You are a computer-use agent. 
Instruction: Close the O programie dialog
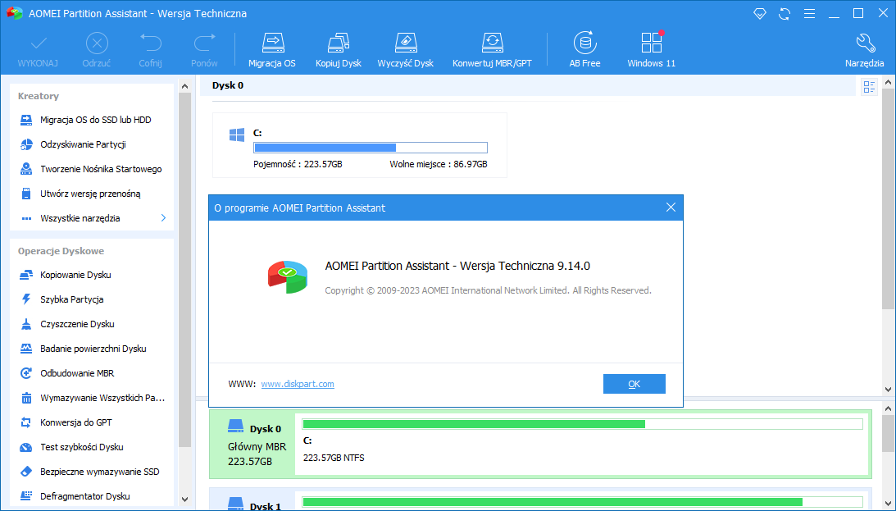[x=671, y=208]
